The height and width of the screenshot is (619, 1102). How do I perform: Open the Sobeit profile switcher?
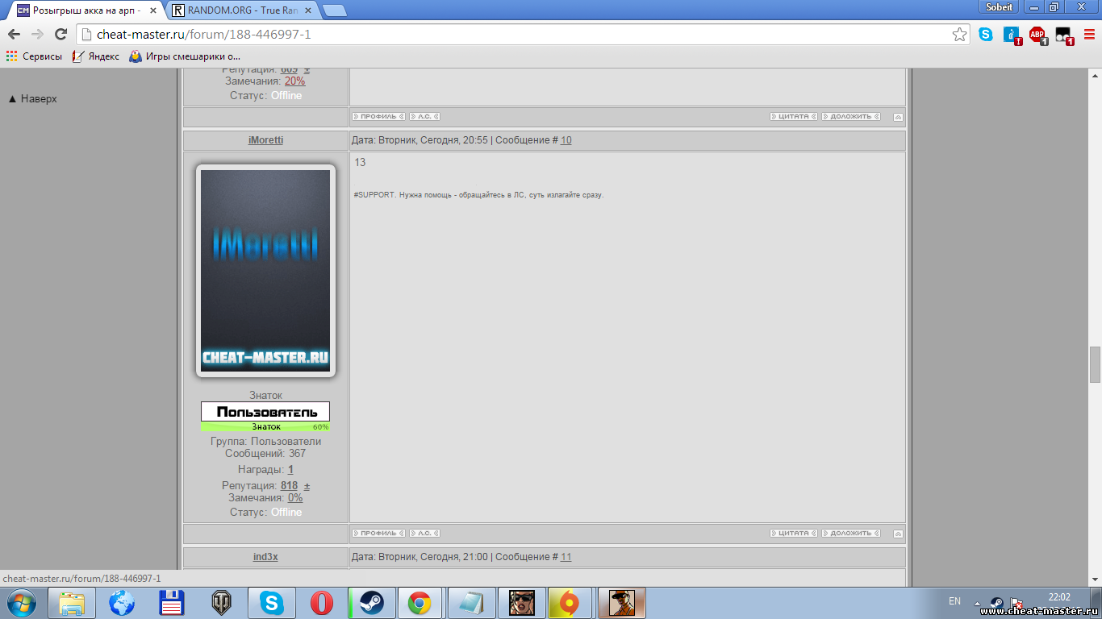pos(1000,7)
